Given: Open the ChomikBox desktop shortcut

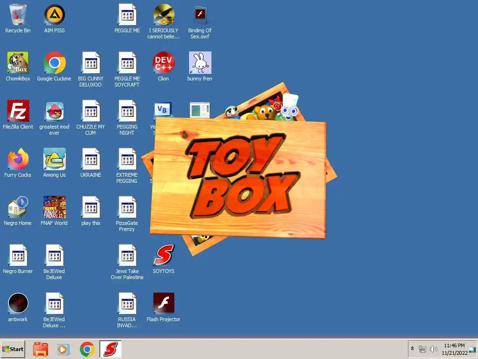Looking at the screenshot, I should 18,63.
